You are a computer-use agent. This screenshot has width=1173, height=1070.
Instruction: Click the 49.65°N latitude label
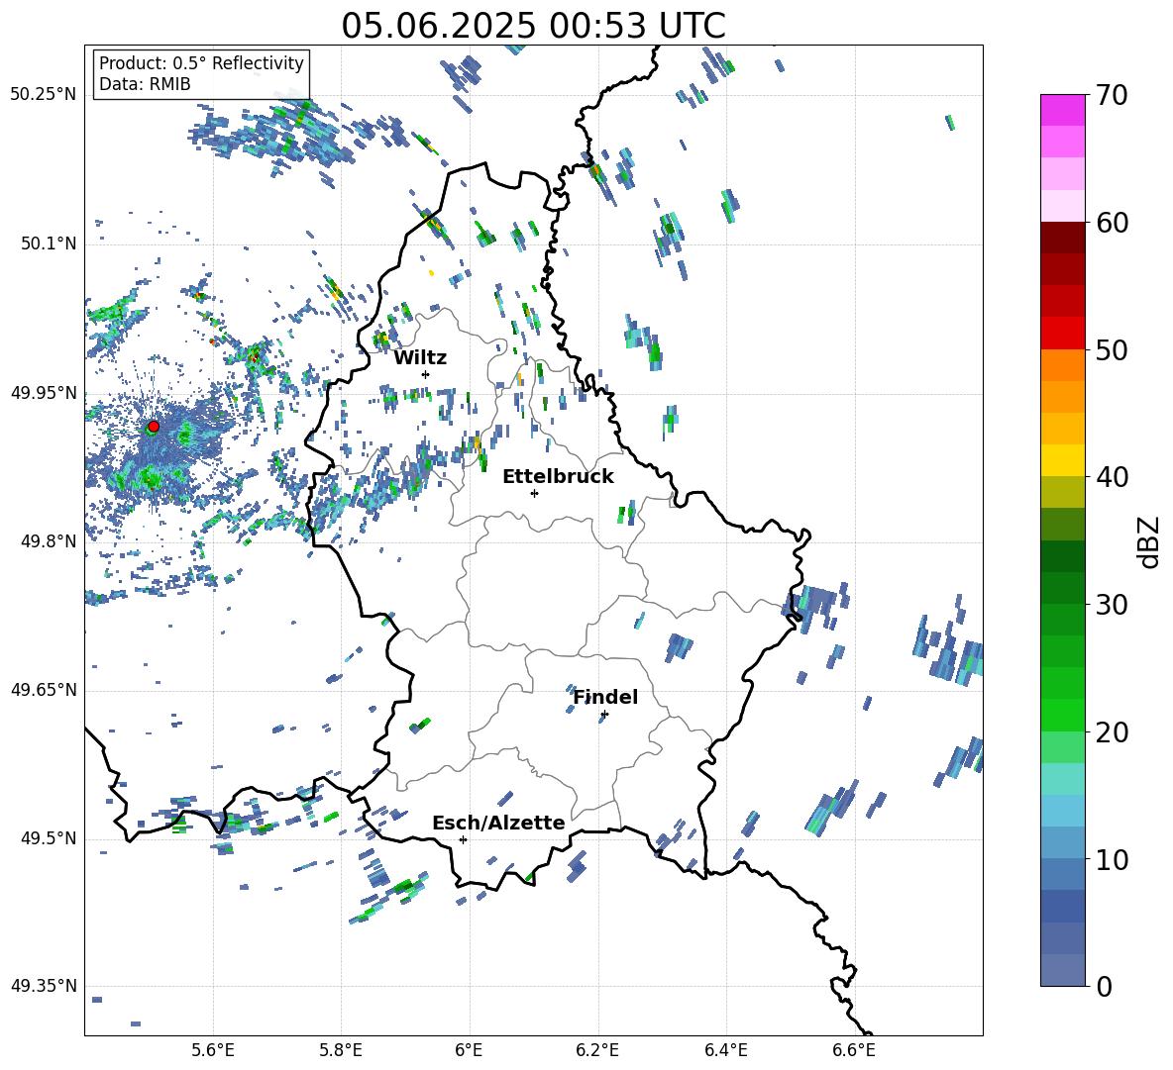[x=45, y=690]
